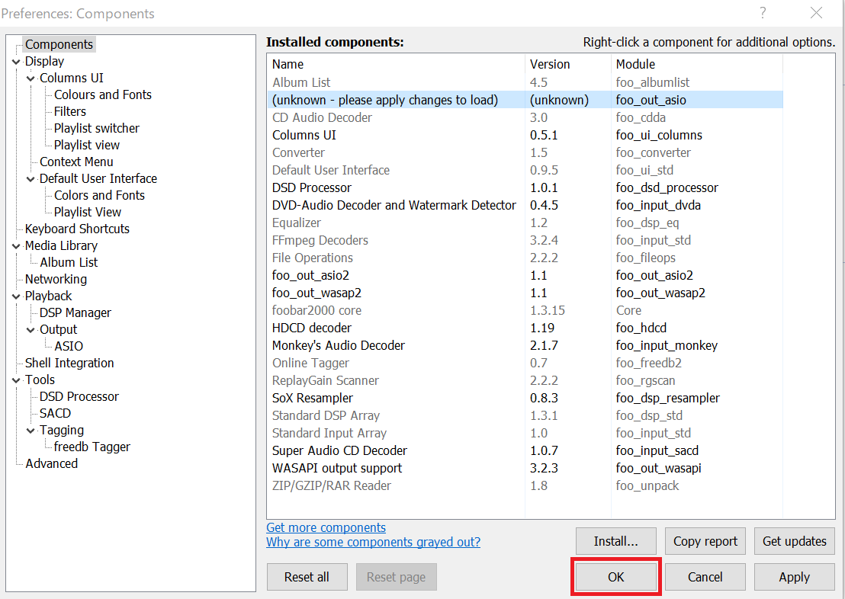The height and width of the screenshot is (599, 845).
Task: Select the Album List component row
Action: click(525, 82)
